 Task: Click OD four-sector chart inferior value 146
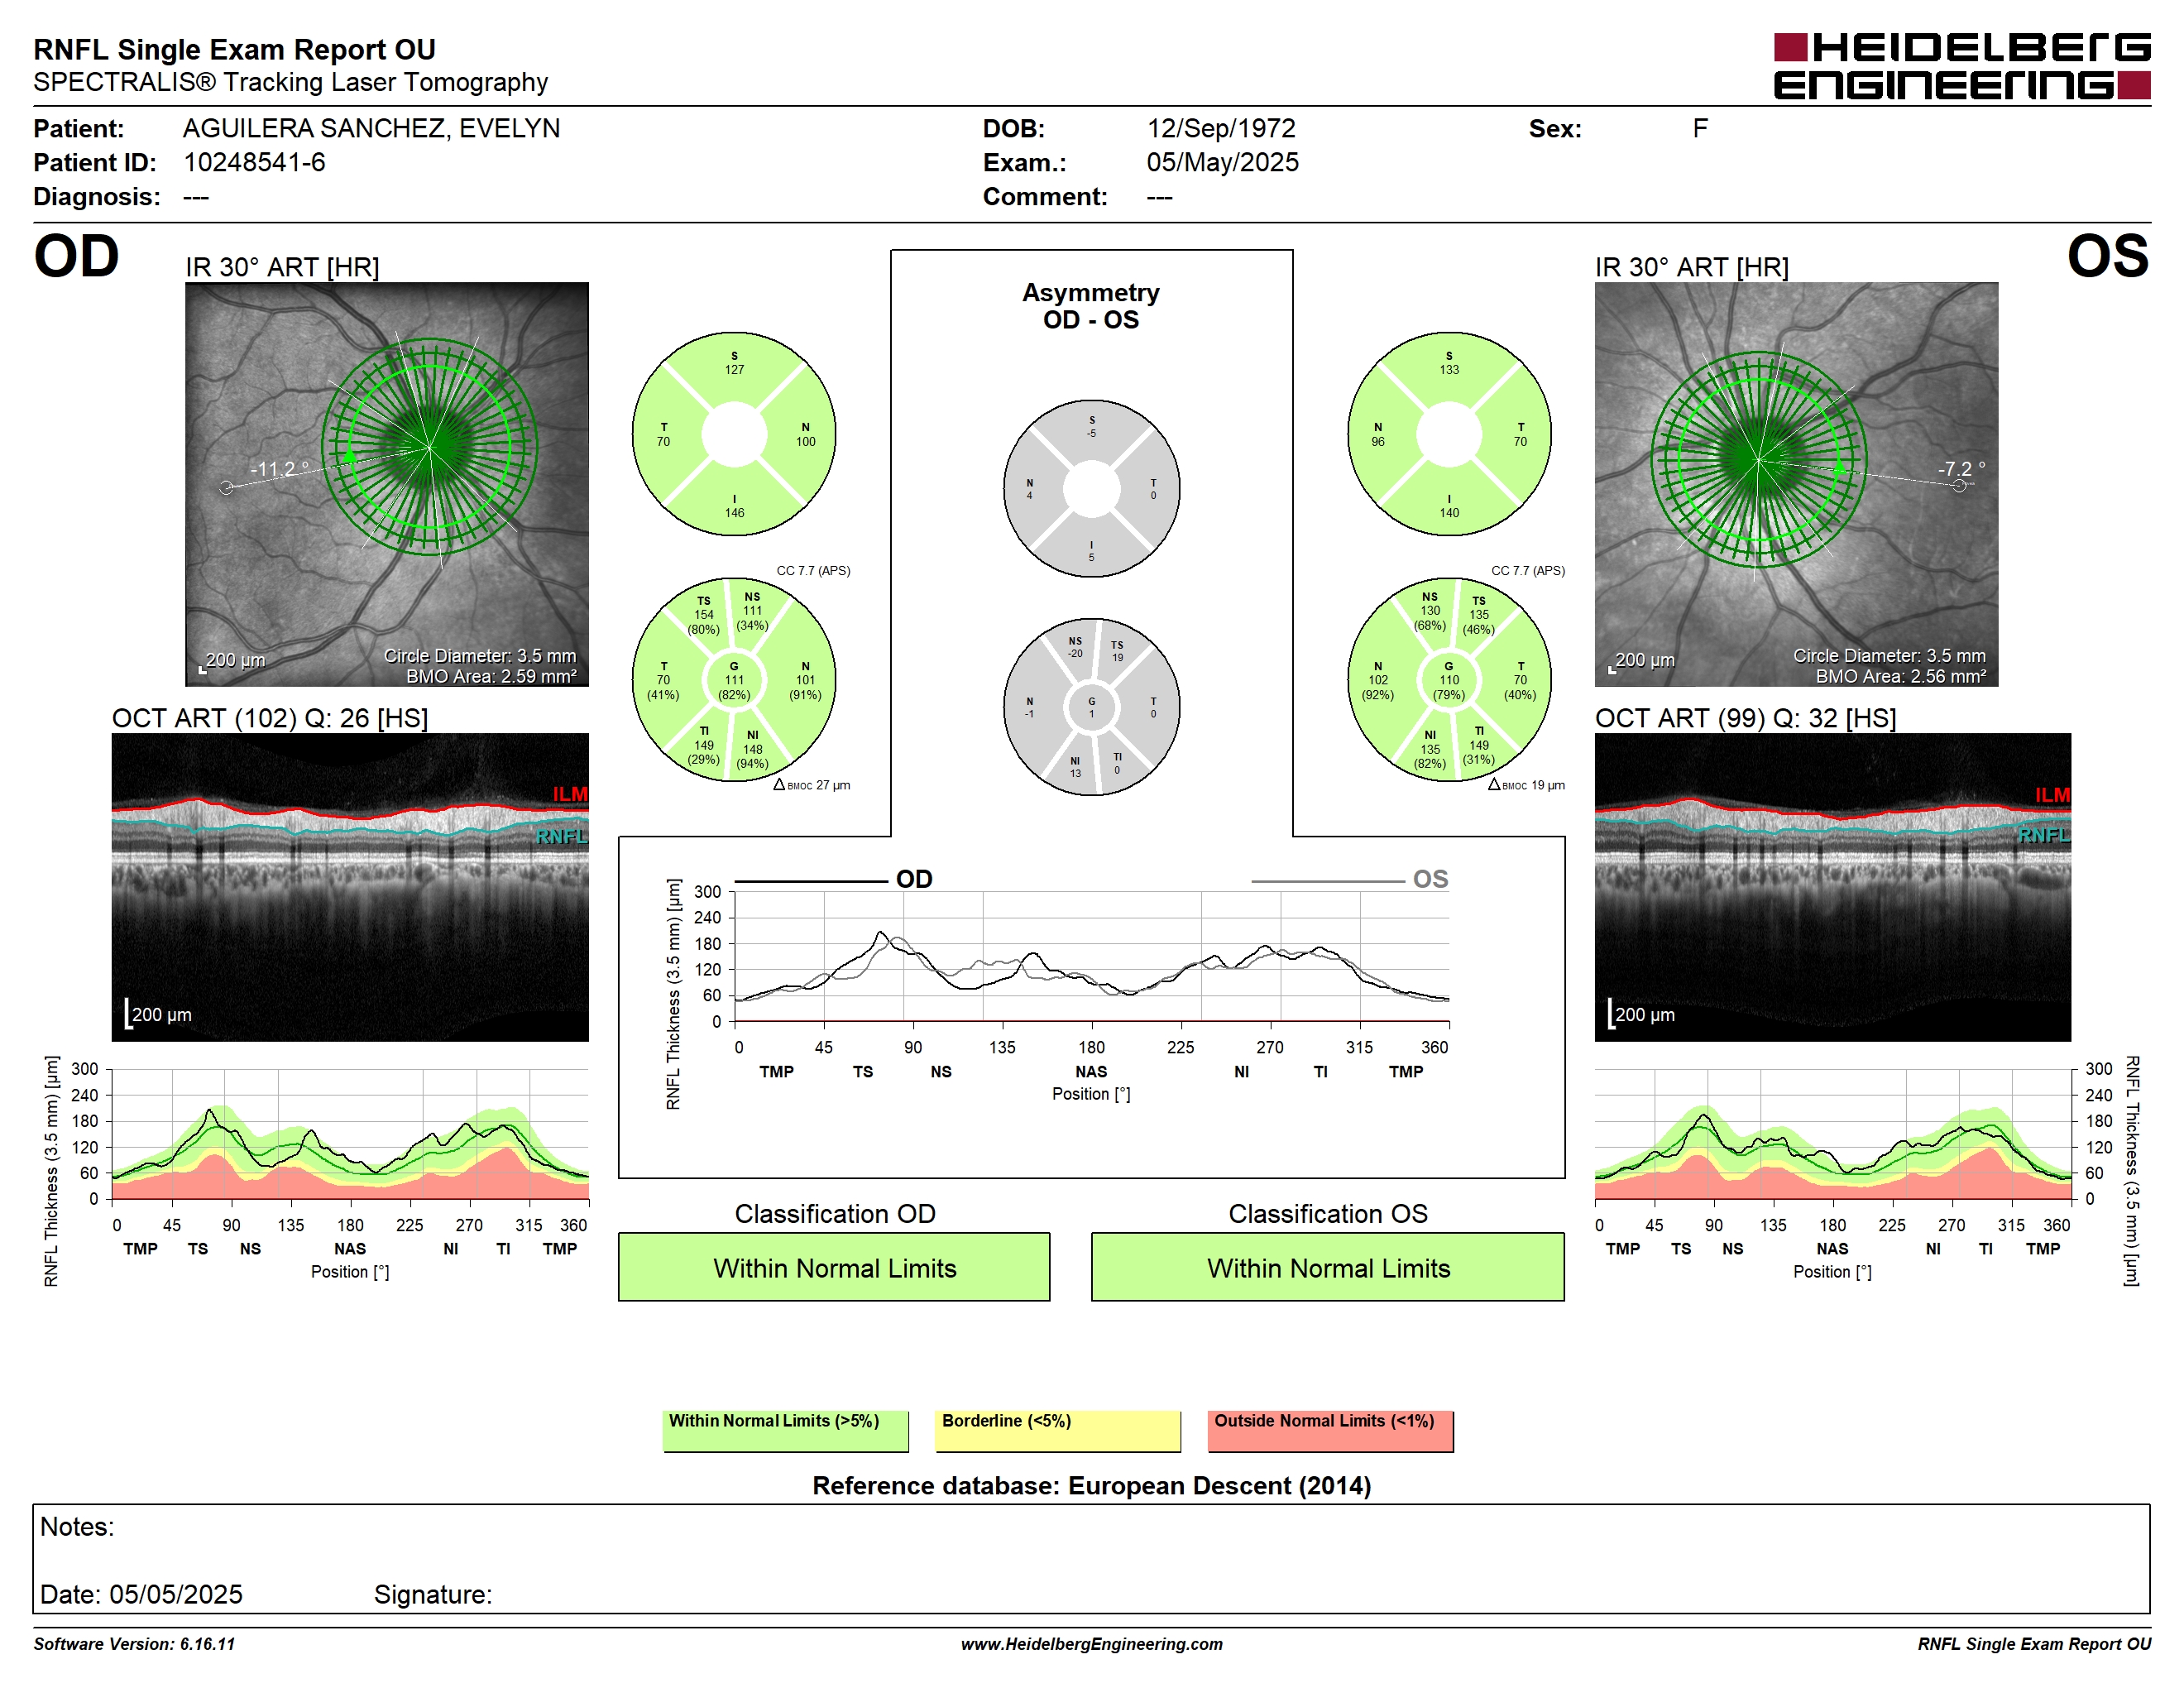pyautogui.click(x=734, y=513)
